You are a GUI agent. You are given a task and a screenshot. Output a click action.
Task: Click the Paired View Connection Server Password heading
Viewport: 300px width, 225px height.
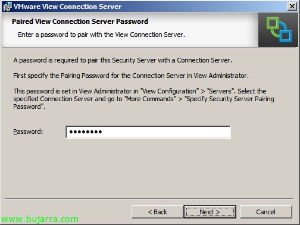80,21
